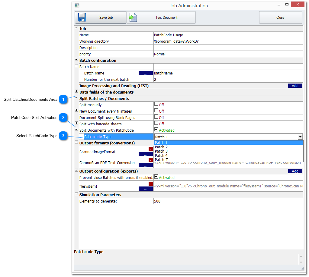Open ScannedImageFormat settings via its ellipsis icon

tap(146, 155)
